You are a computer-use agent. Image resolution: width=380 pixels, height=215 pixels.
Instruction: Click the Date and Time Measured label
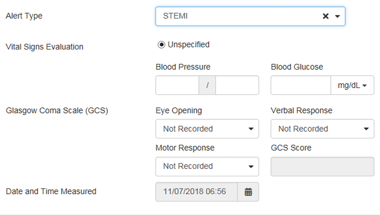click(51, 191)
